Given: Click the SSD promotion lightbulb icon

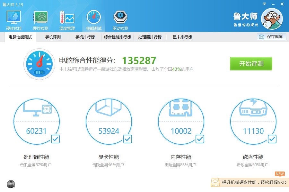Looking at the screenshot, I should tap(215, 183).
